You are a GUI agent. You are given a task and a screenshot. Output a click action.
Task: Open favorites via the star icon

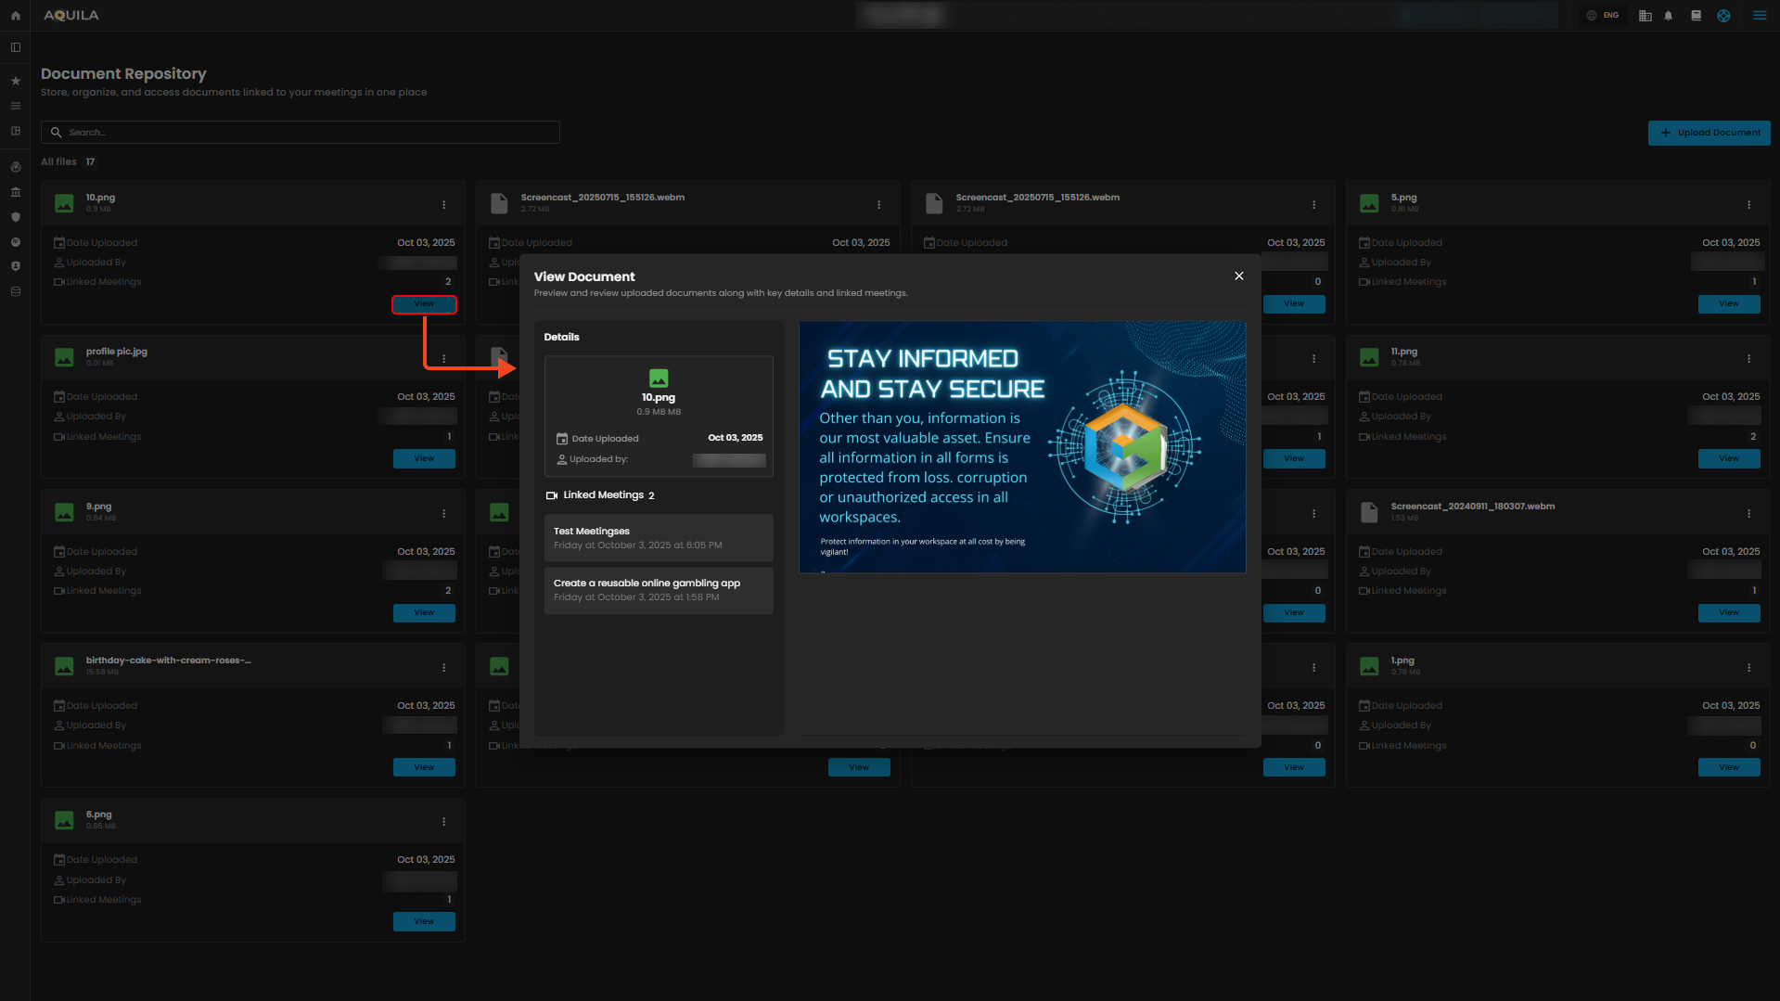(15, 82)
